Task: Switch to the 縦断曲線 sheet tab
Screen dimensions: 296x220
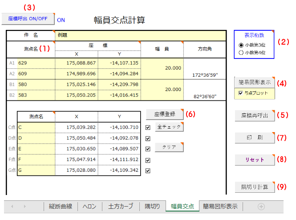Action: tap(60, 207)
